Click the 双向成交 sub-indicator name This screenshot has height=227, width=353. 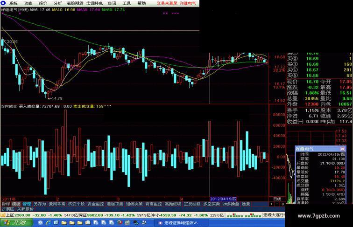[x=9, y=106]
